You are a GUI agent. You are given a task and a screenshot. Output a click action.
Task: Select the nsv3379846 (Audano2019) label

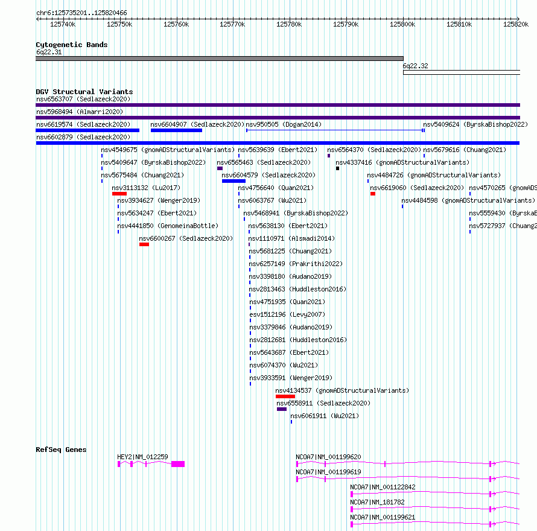click(x=291, y=327)
